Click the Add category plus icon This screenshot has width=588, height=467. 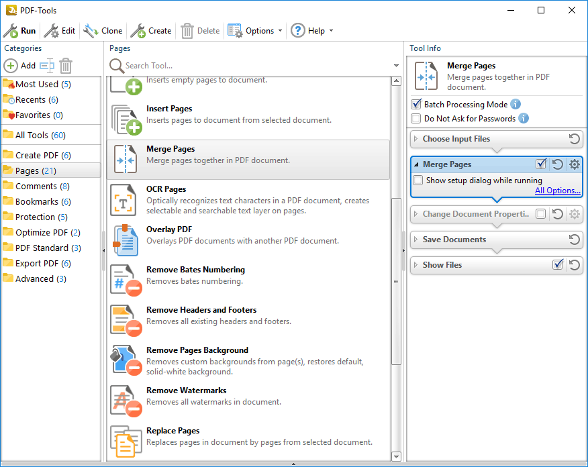click(x=11, y=66)
